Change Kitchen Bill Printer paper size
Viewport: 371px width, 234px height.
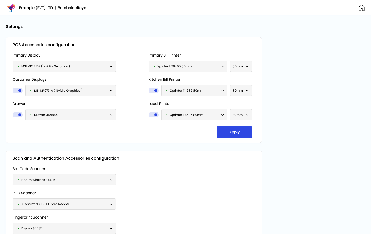pyautogui.click(x=241, y=91)
